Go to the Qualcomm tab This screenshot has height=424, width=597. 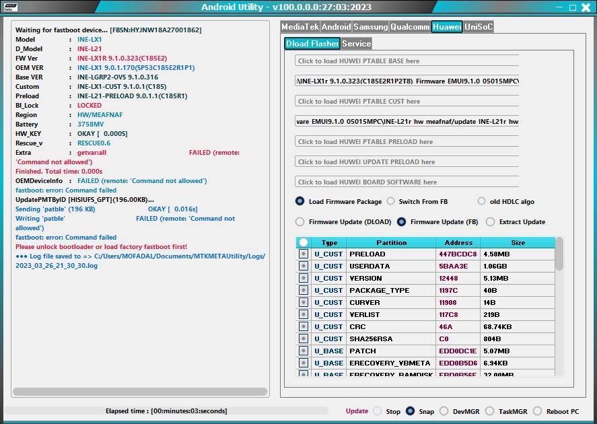coord(410,27)
